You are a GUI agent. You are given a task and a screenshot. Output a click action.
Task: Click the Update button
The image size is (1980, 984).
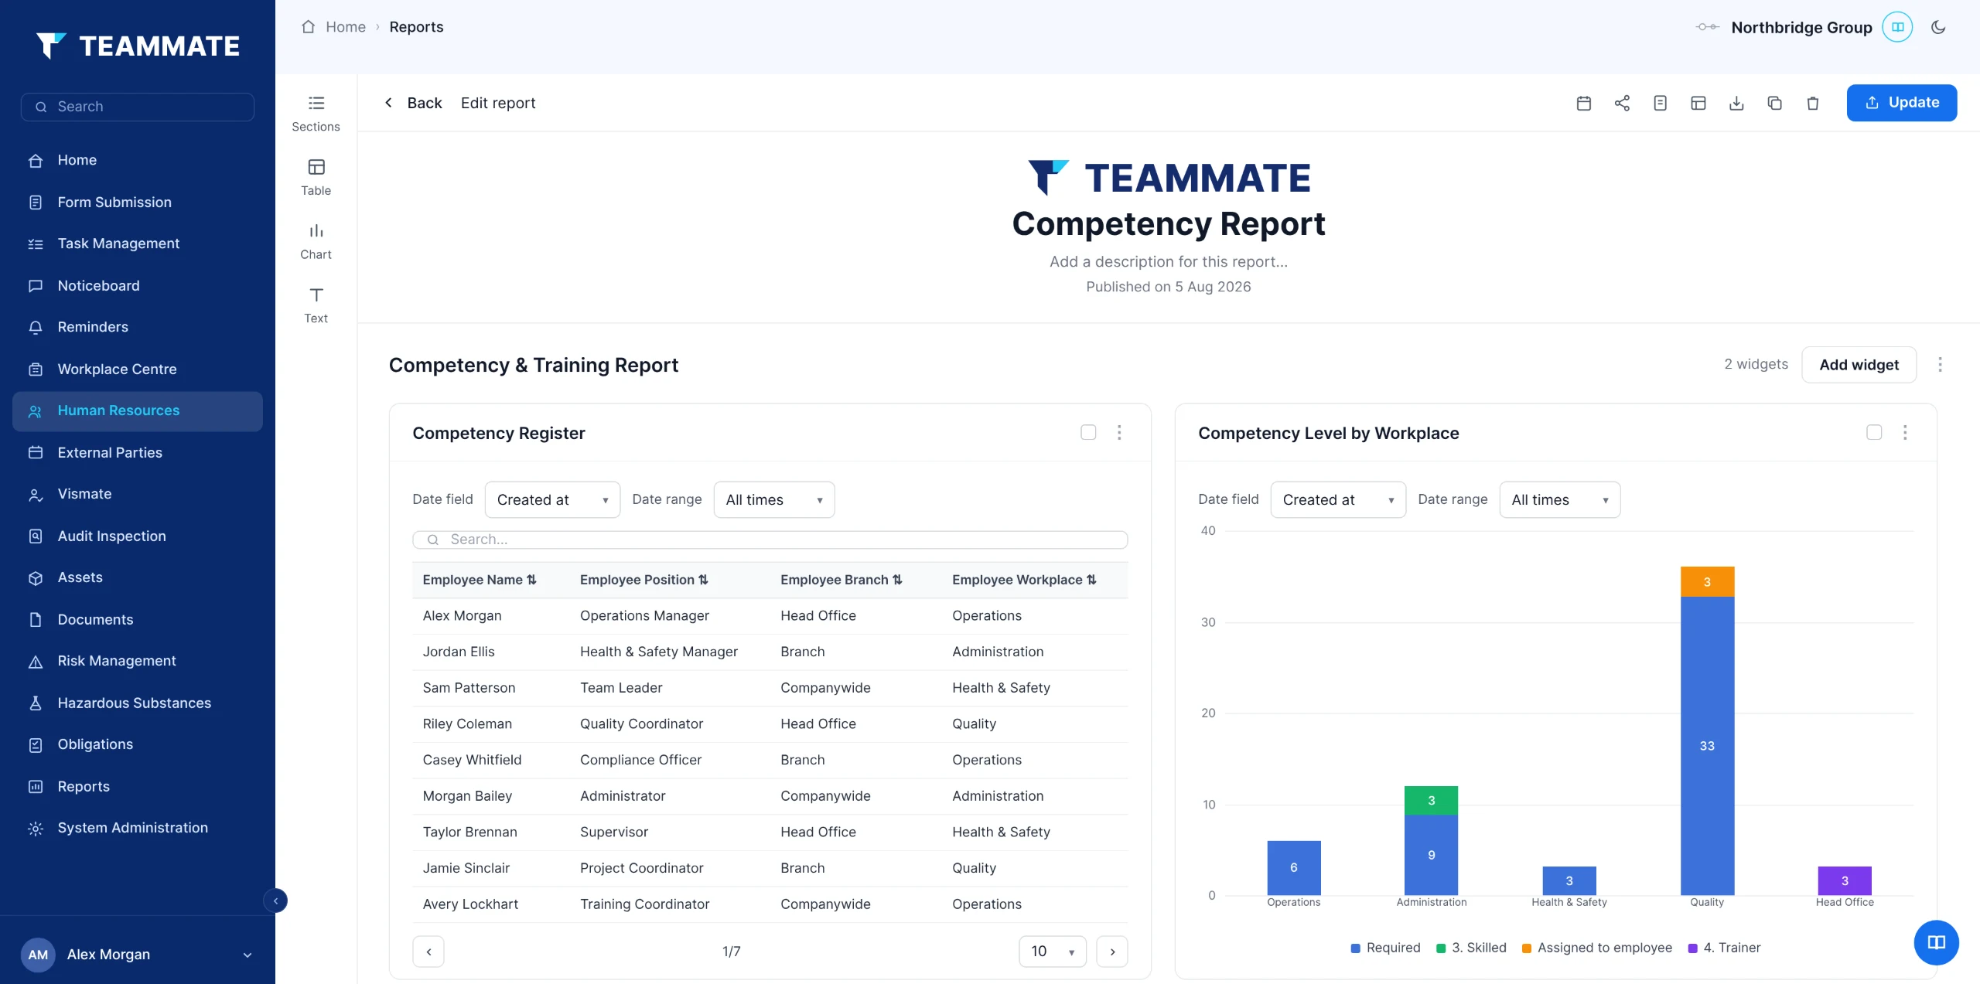pyautogui.click(x=1902, y=103)
